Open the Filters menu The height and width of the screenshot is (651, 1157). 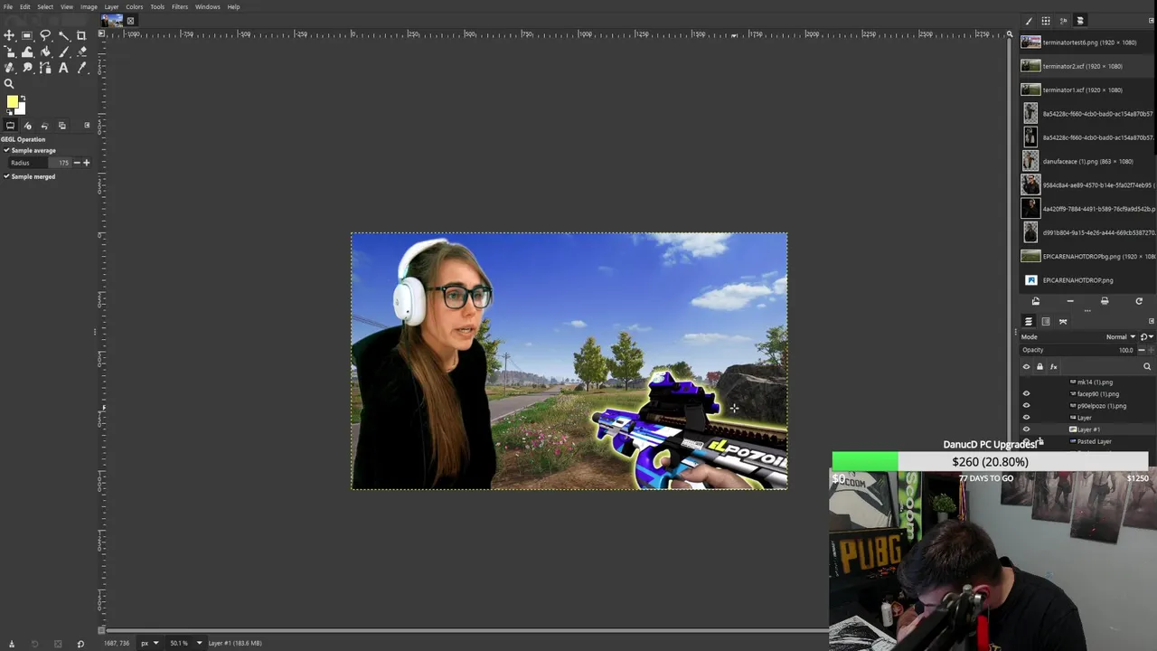tap(180, 6)
